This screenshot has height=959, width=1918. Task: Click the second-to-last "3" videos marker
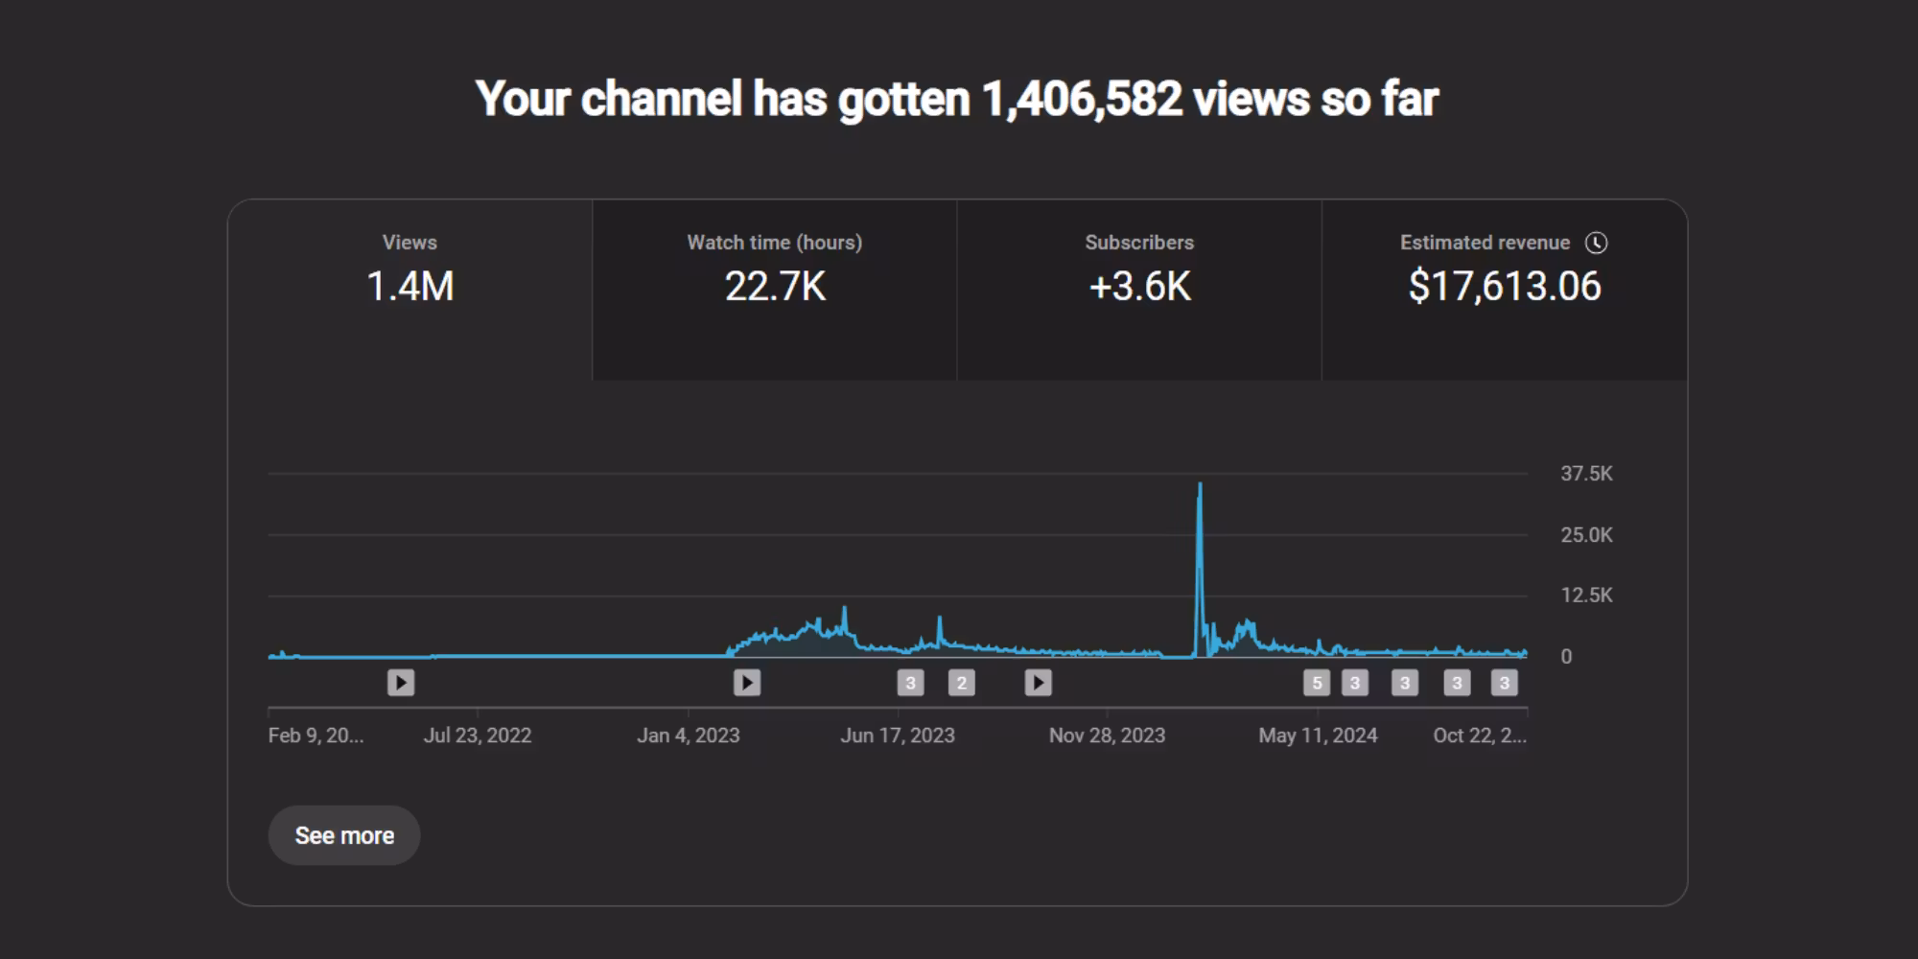click(1457, 683)
